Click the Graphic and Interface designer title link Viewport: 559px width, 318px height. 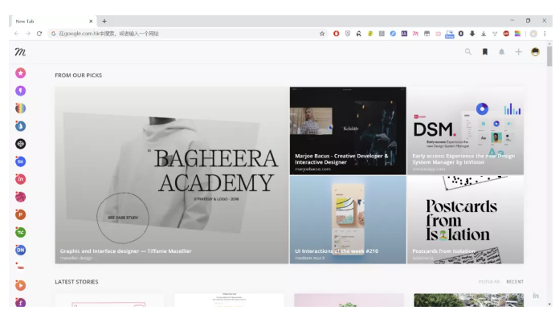125,251
